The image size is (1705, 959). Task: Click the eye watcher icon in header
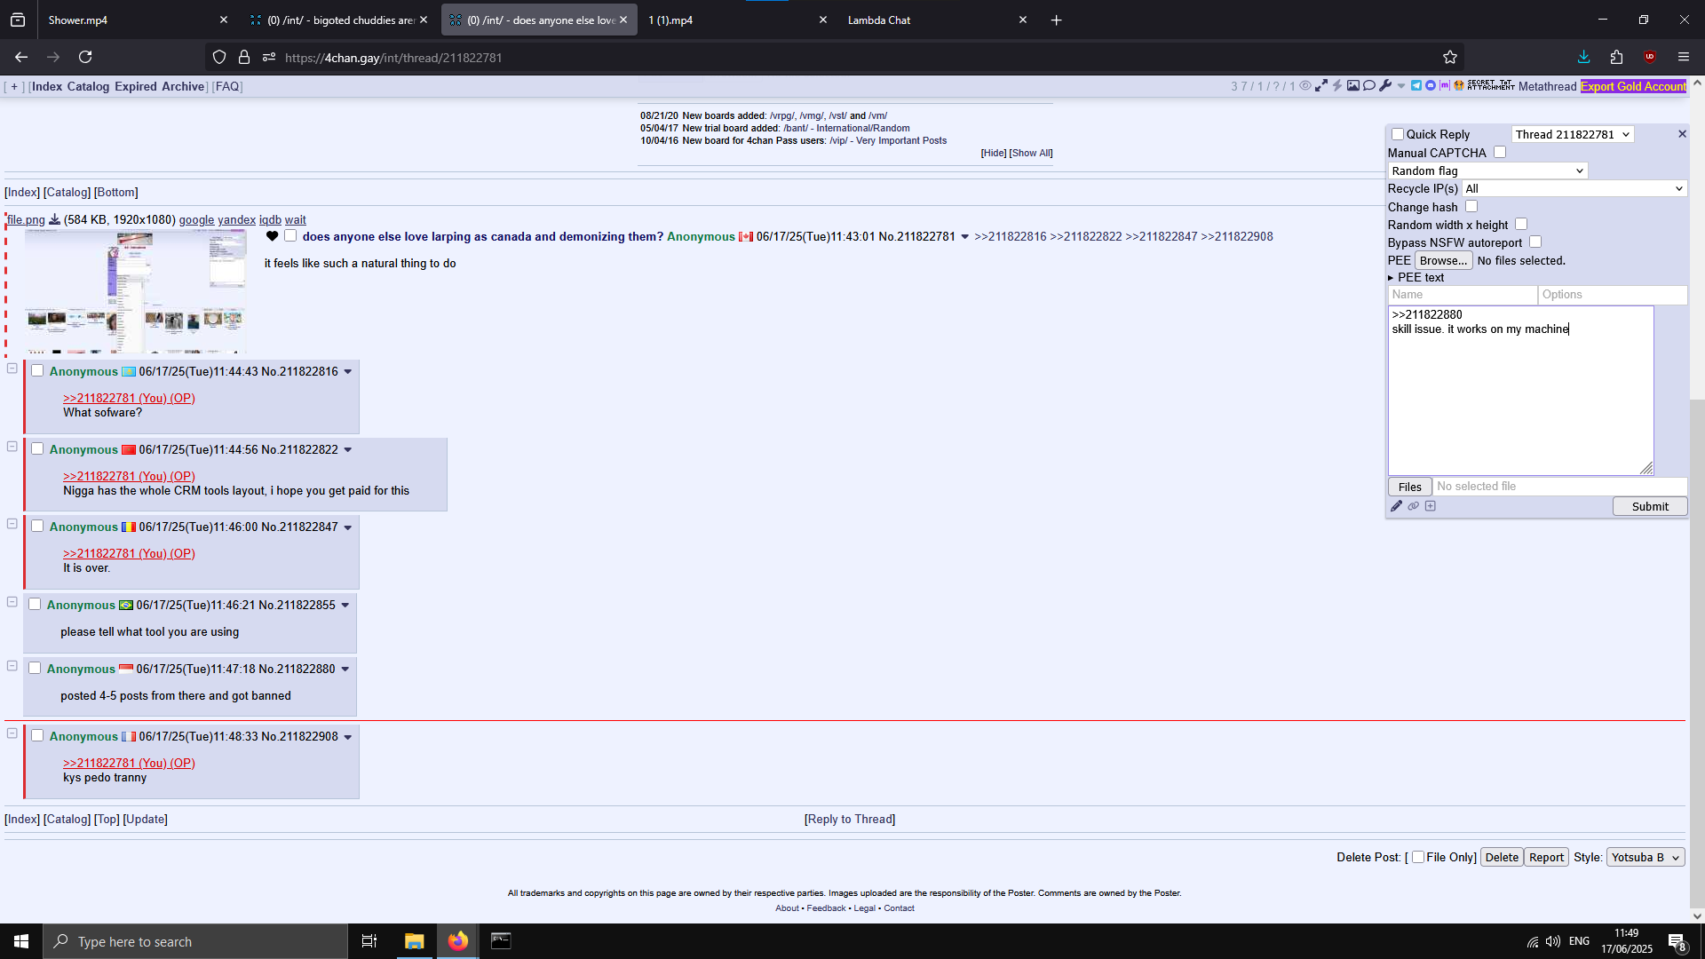coord(1305,86)
